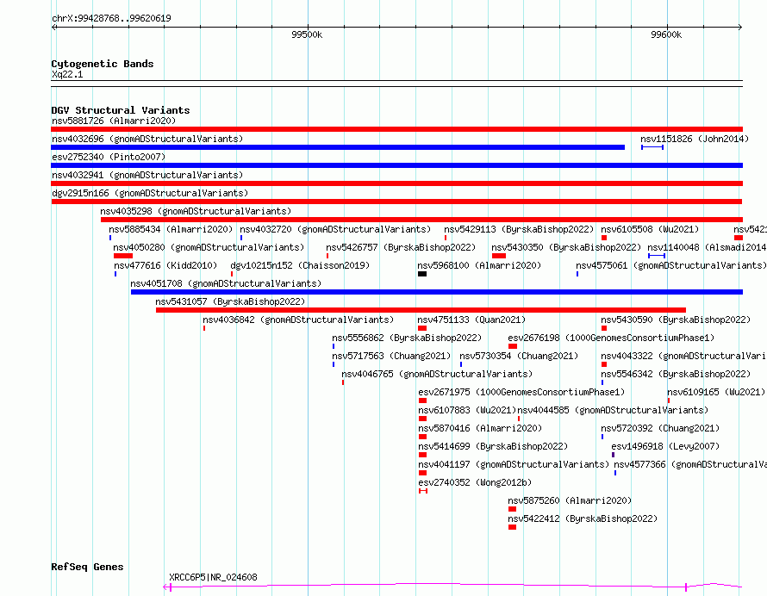The height and width of the screenshot is (596, 767).
Task: Select nsv6109165 (Wu2021) label
Action: (x=716, y=392)
